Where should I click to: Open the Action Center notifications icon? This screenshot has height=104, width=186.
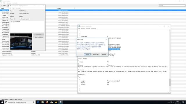tap(183, 102)
